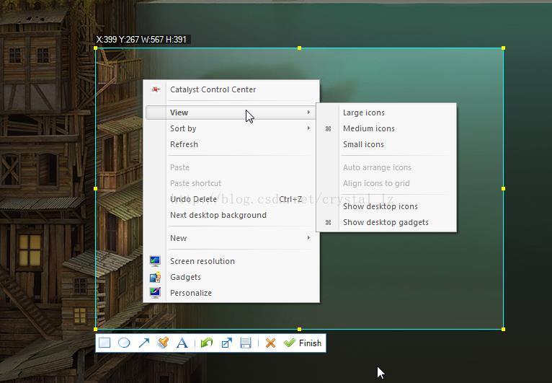Screen dimensions: 552x383
Task: Select the text annotation tool
Action: pos(182,343)
